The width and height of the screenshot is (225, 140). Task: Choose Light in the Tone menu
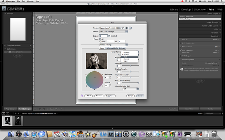pyautogui.click(x=130, y=61)
